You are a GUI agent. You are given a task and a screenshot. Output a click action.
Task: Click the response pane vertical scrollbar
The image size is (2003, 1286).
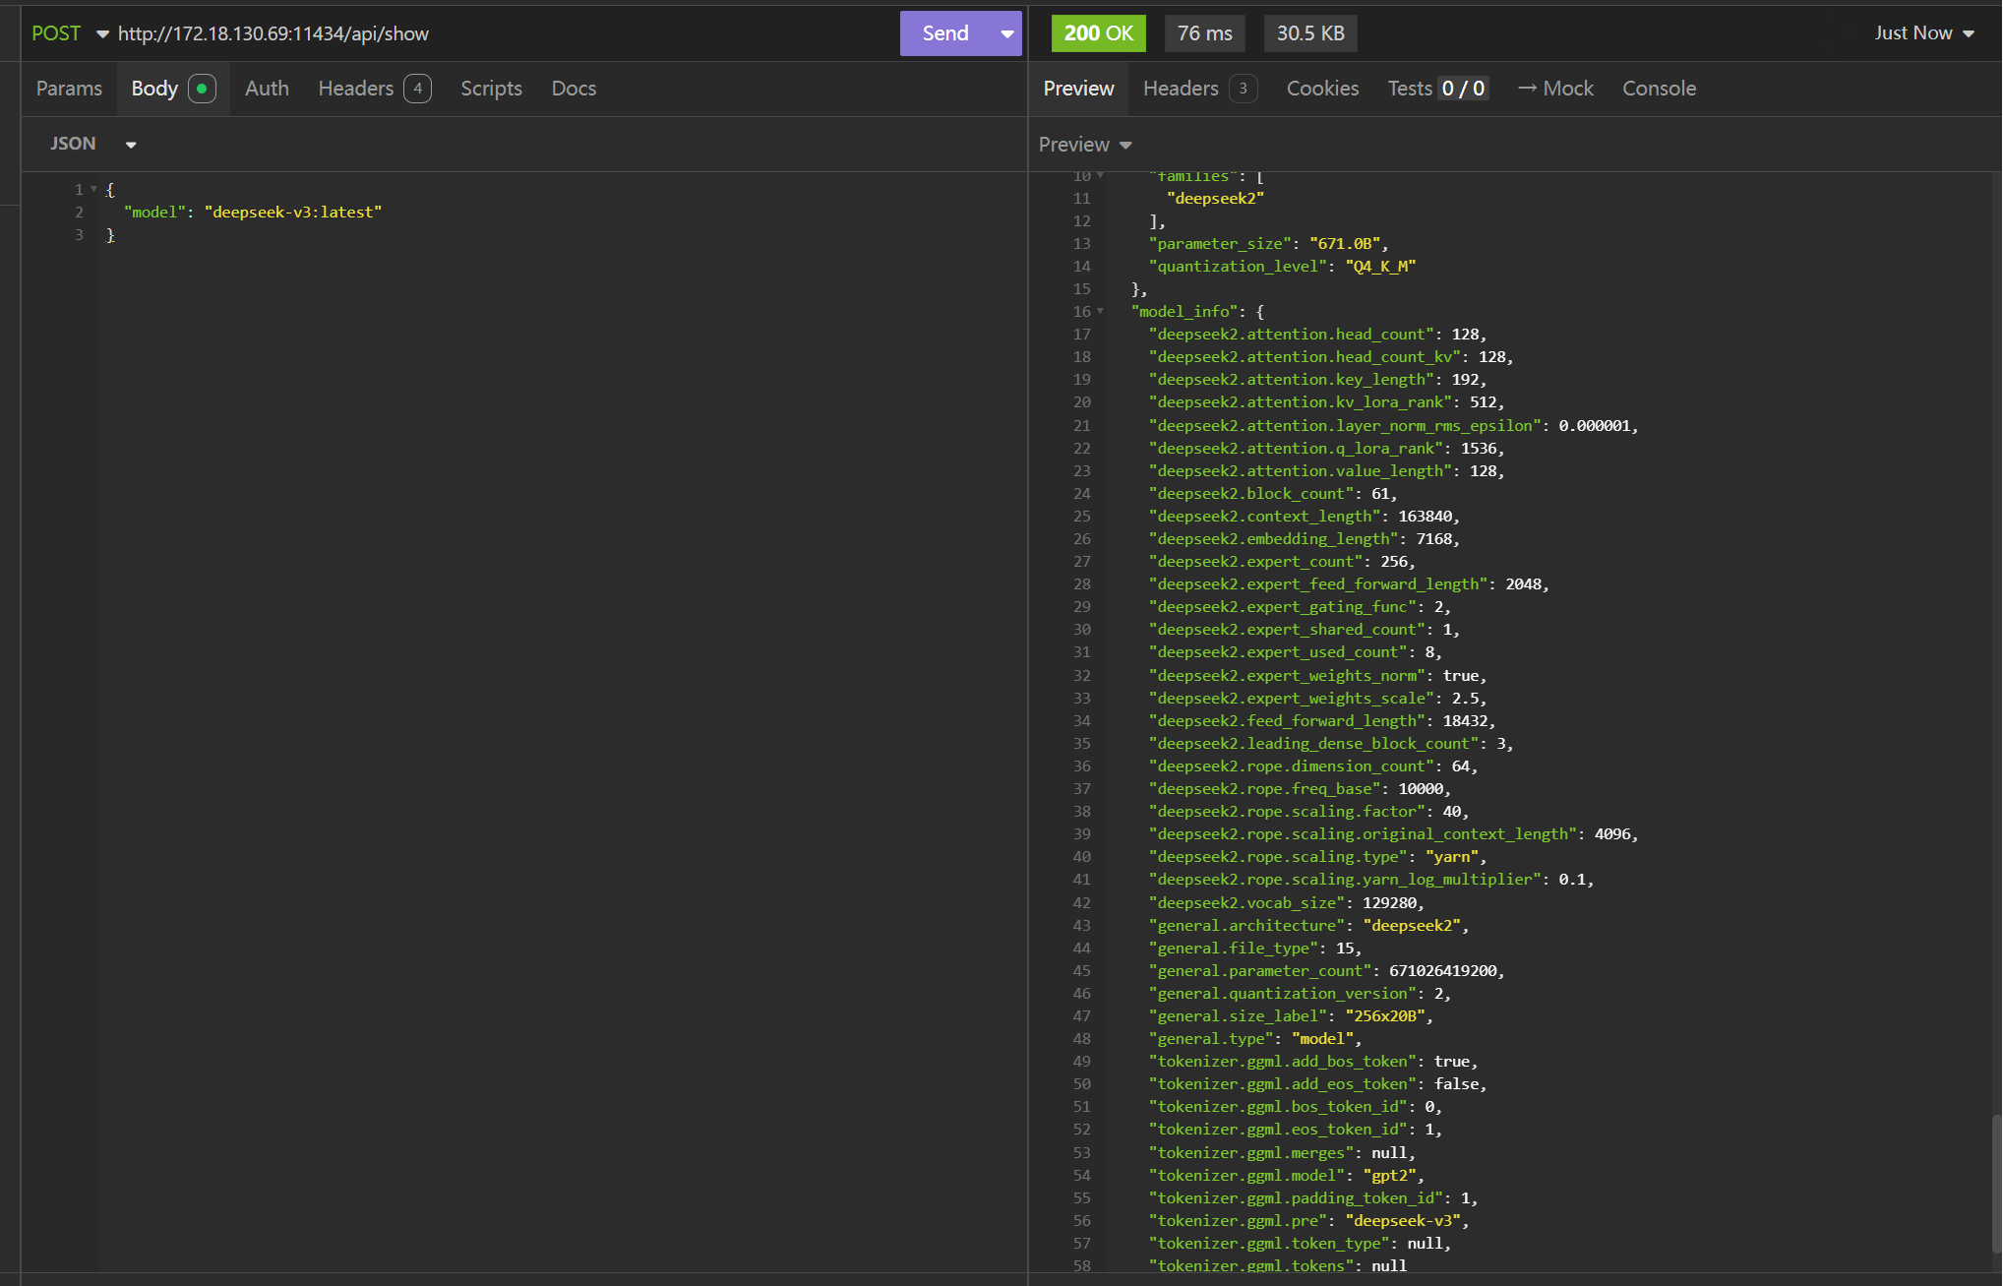pos(1995,1183)
